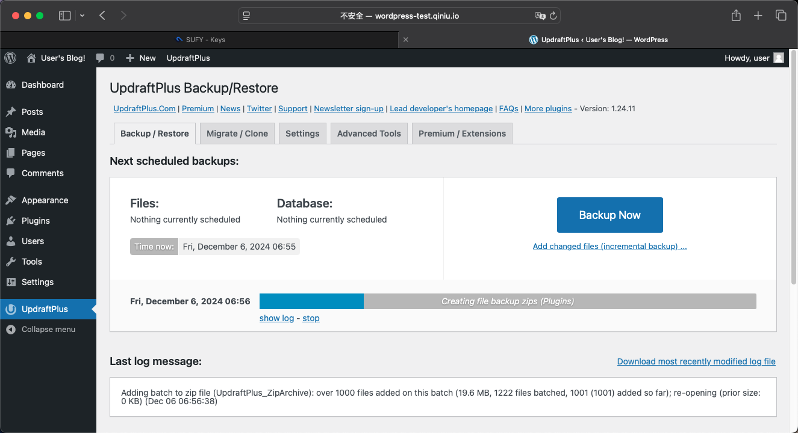Open Appearance in sidebar
Screen dimensions: 798x433
(48, 200)
